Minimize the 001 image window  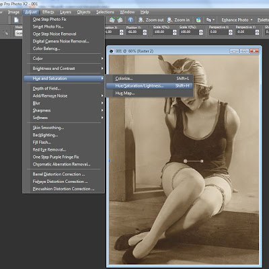pyautogui.click(x=234, y=51)
